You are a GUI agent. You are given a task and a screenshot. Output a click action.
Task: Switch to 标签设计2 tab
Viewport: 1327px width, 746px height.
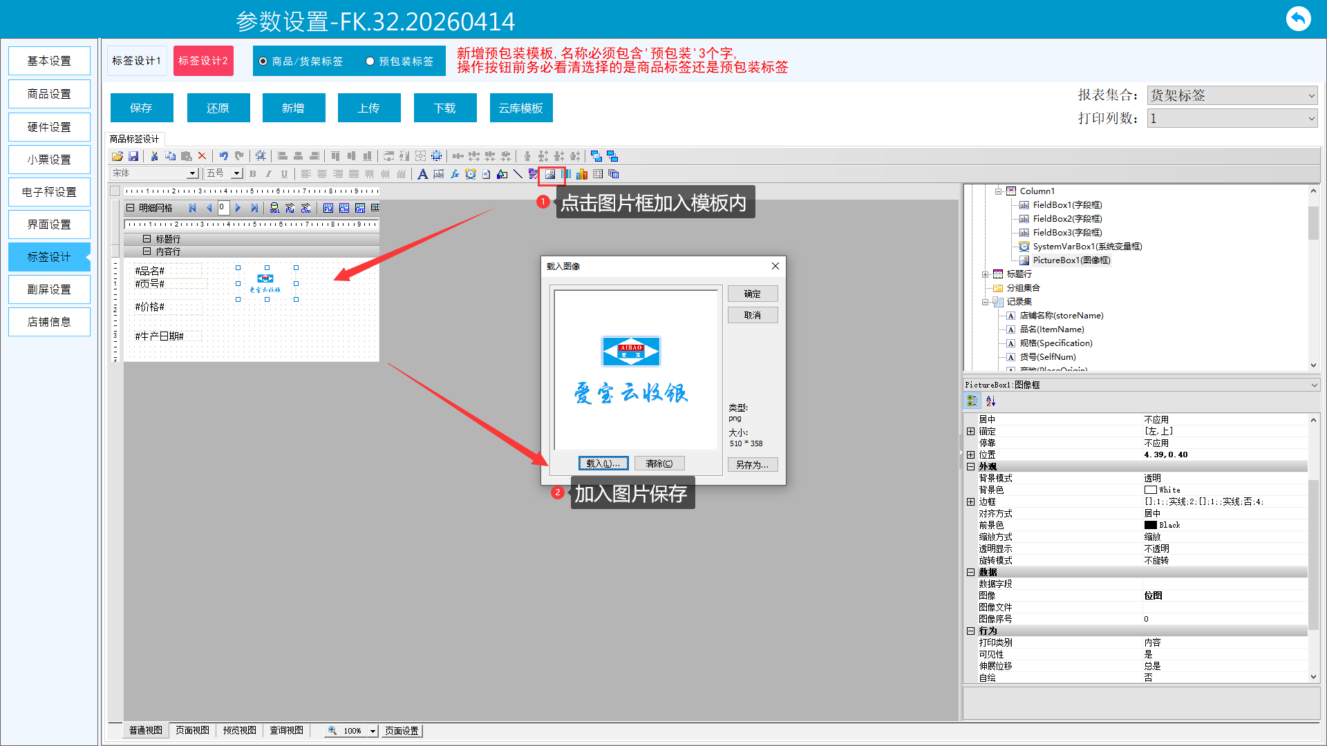(203, 61)
